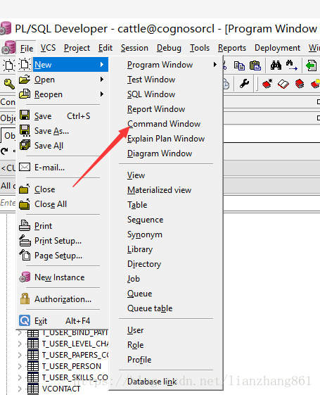Click the green arrow page icon
The height and width of the screenshot is (395, 320).
coord(311,65)
